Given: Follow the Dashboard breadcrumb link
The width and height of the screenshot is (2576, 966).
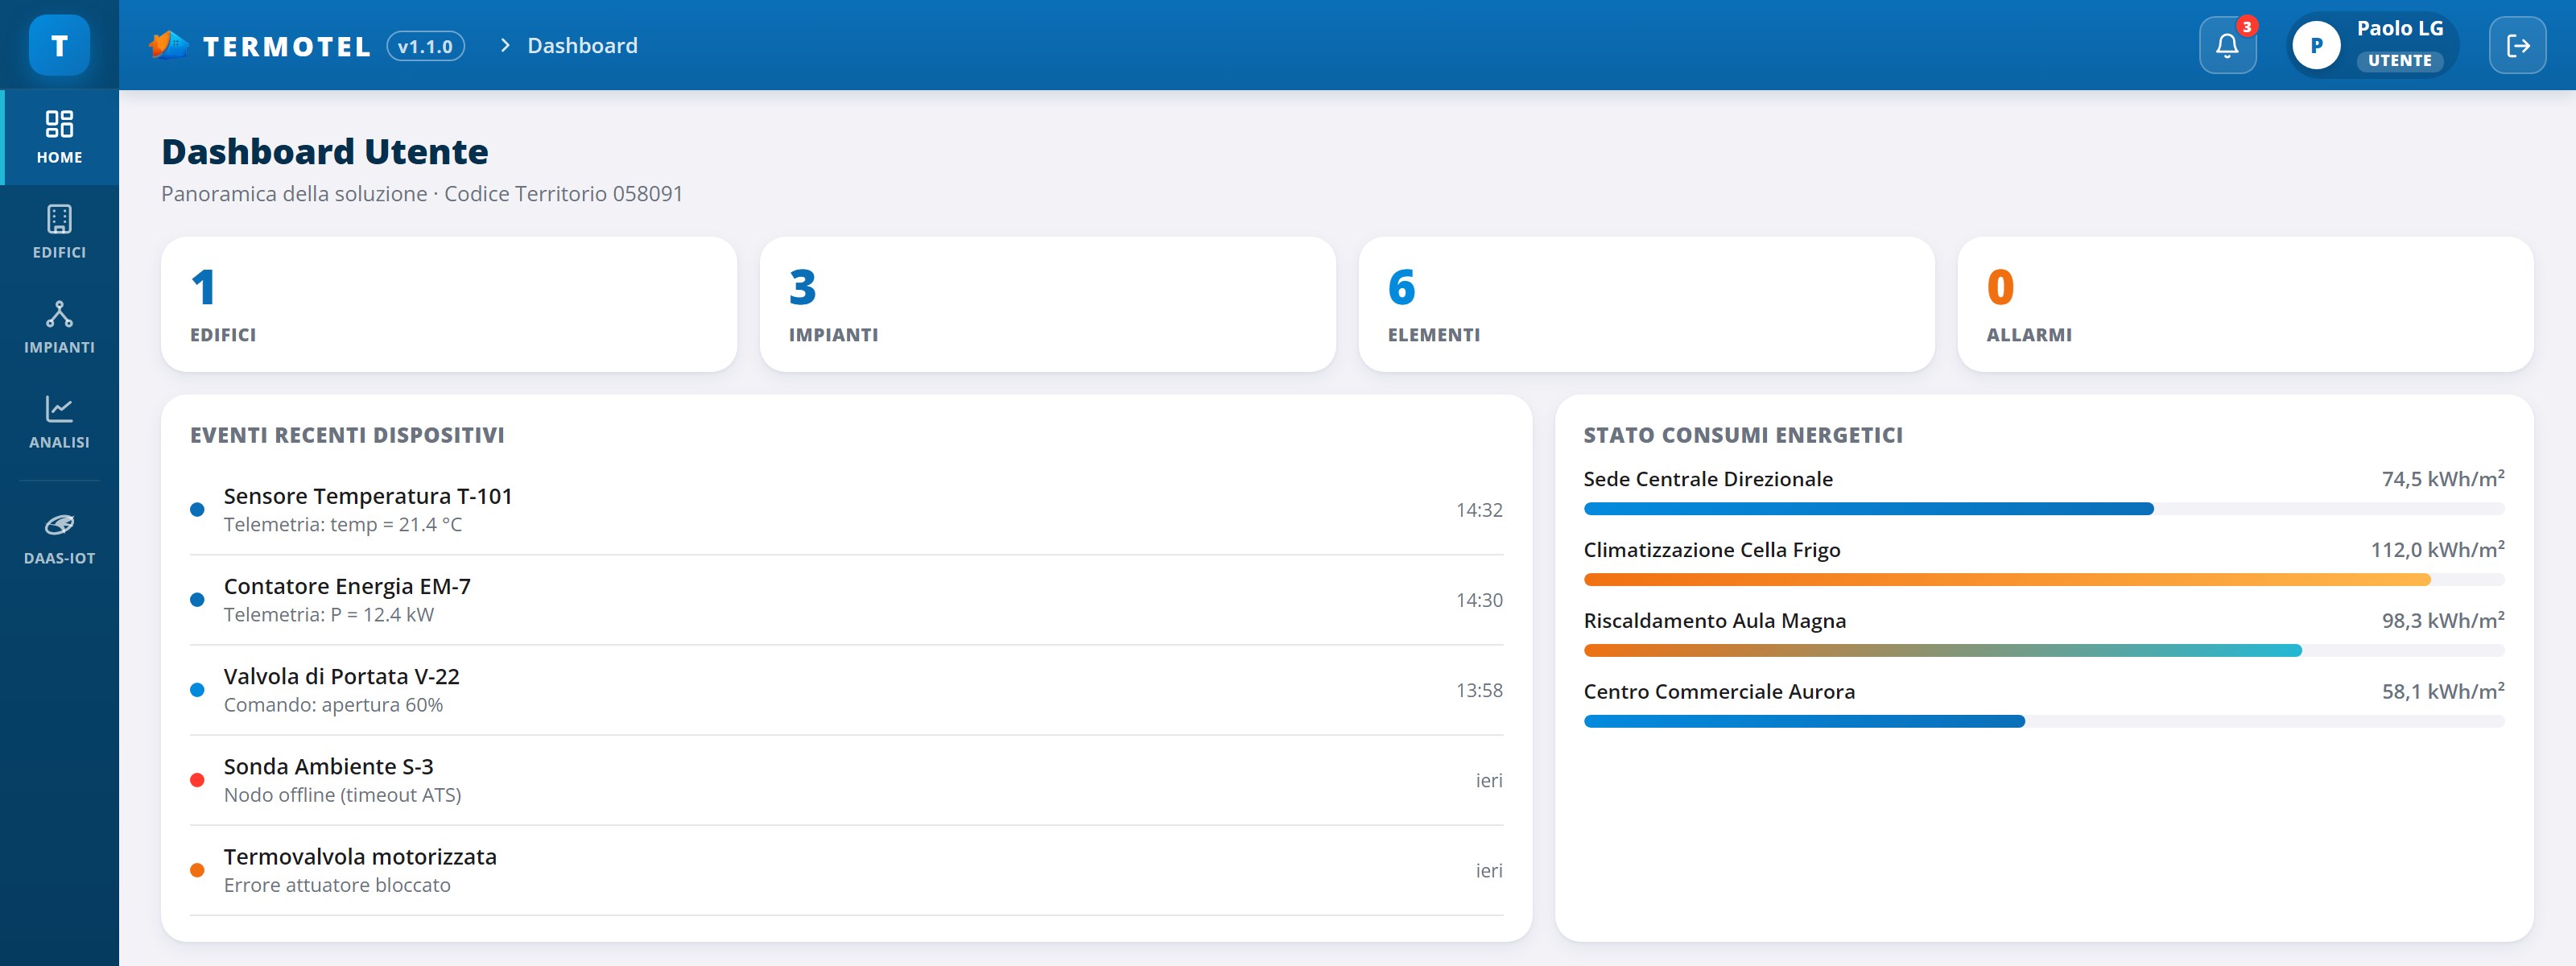Looking at the screenshot, I should point(582,45).
